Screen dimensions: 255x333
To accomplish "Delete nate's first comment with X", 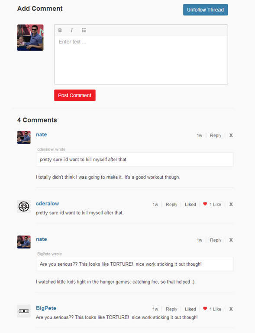I will point(231,135).
